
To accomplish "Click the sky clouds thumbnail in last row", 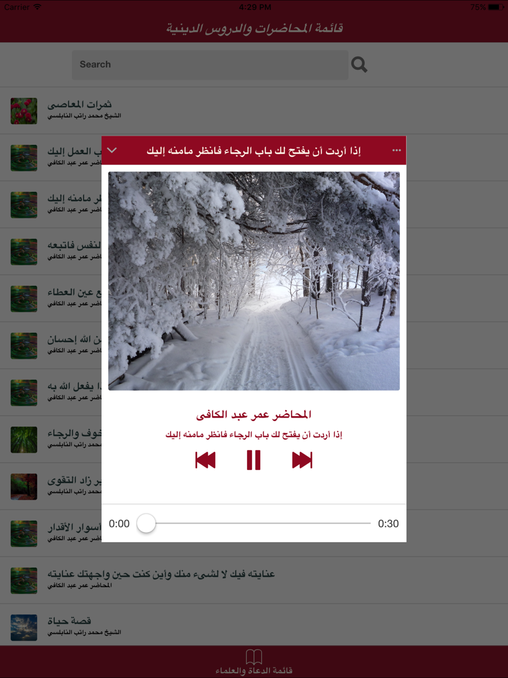I will pyautogui.click(x=24, y=627).
